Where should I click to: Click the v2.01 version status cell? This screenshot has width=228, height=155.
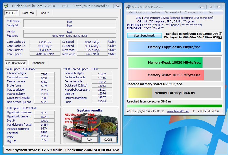coord(130,111)
